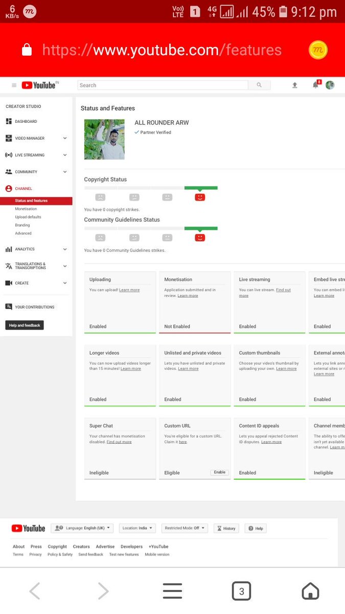The width and height of the screenshot is (345, 614).
Task: Open the tabs counter showing 3
Action: (241, 591)
